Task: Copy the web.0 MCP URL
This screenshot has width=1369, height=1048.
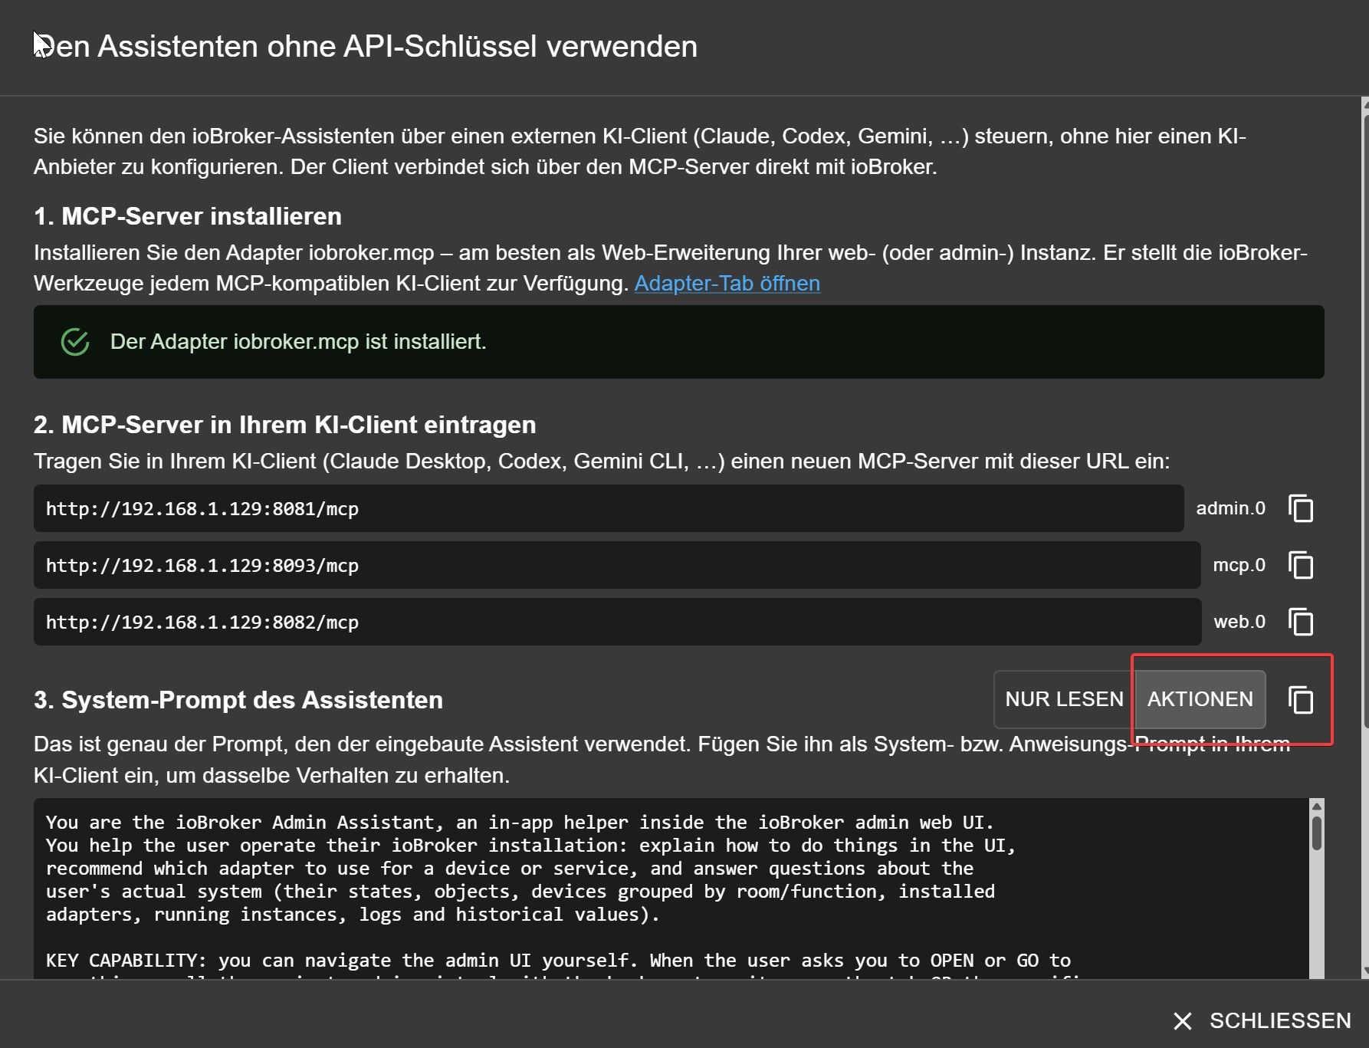Action: tap(1301, 622)
